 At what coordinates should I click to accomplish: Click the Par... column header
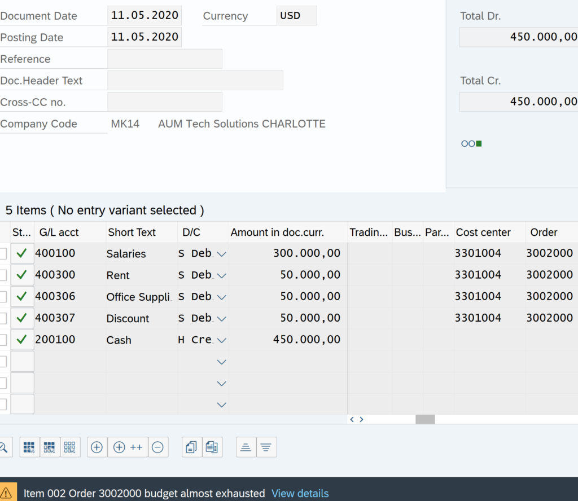(x=439, y=232)
